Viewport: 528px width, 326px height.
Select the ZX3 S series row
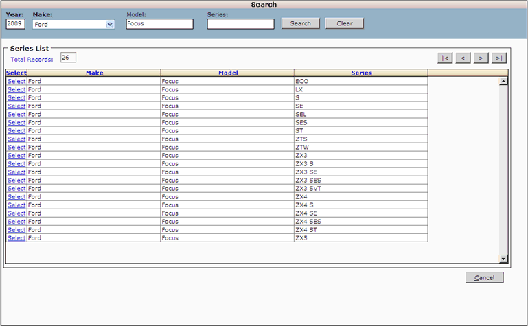[16, 163]
